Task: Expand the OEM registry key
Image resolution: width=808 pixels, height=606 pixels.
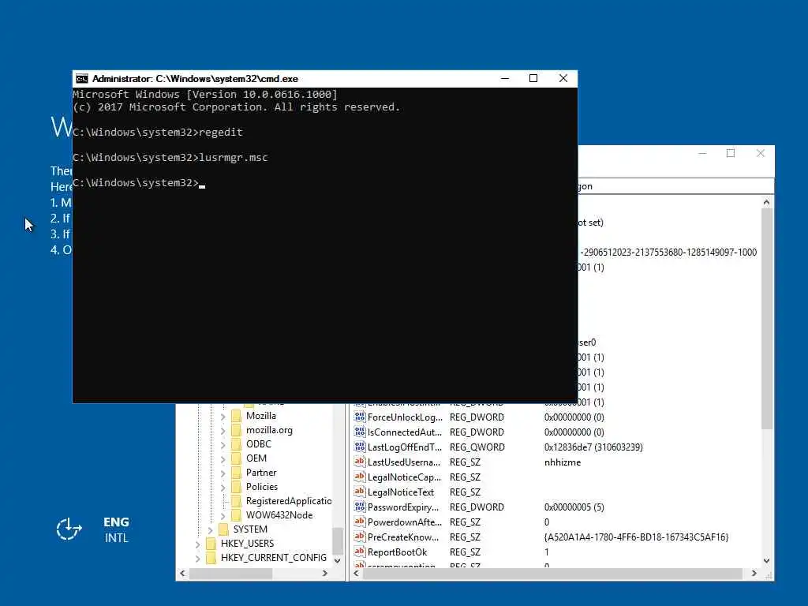Action: click(x=223, y=458)
